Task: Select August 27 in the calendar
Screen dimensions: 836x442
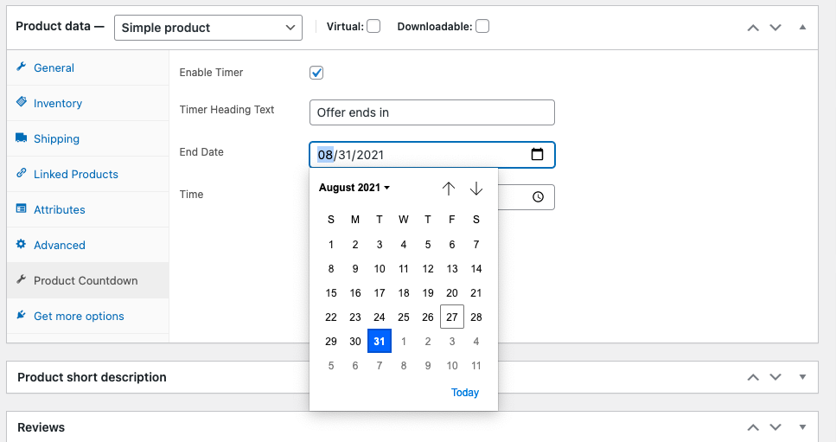Action: click(451, 317)
